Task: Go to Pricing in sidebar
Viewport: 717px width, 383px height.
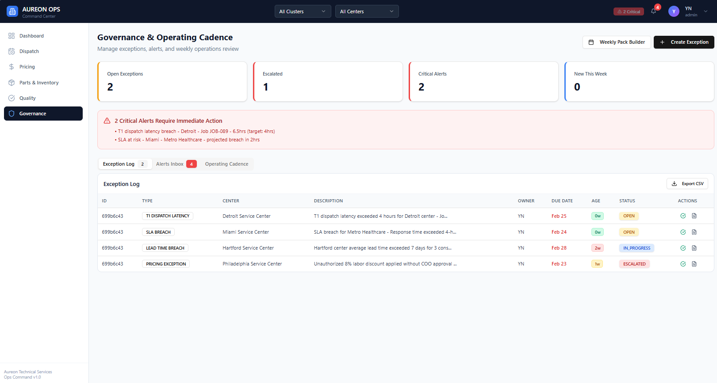Action: click(x=43, y=67)
